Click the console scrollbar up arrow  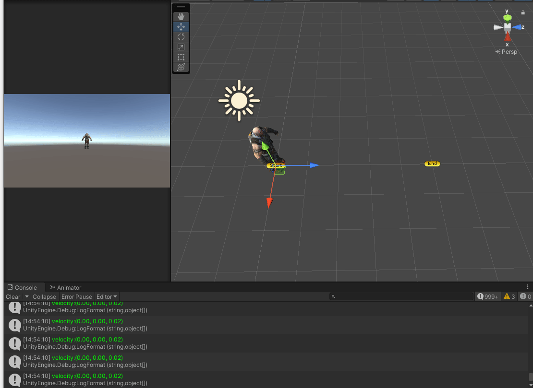(531, 305)
